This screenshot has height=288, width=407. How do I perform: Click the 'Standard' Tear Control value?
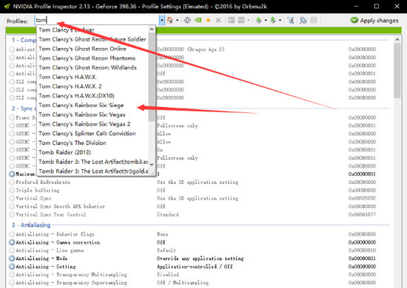pos(168,214)
